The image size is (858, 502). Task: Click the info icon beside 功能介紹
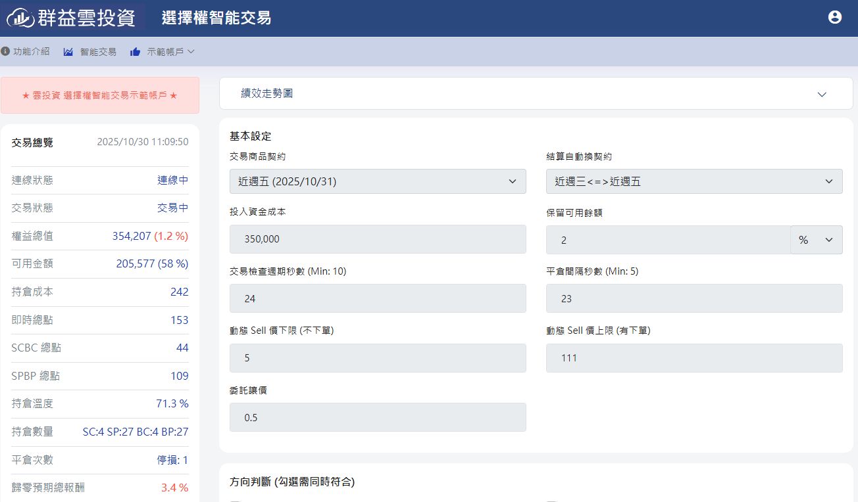pos(5,51)
